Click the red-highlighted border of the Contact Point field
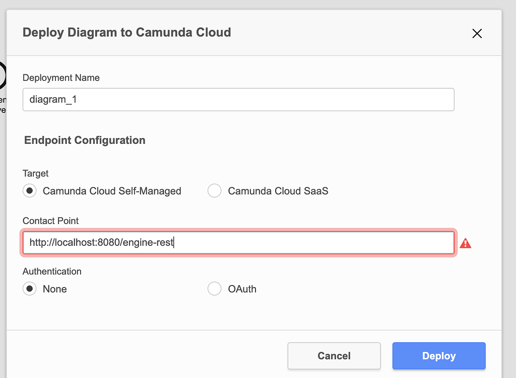The height and width of the screenshot is (378, 516). [238, 231]
